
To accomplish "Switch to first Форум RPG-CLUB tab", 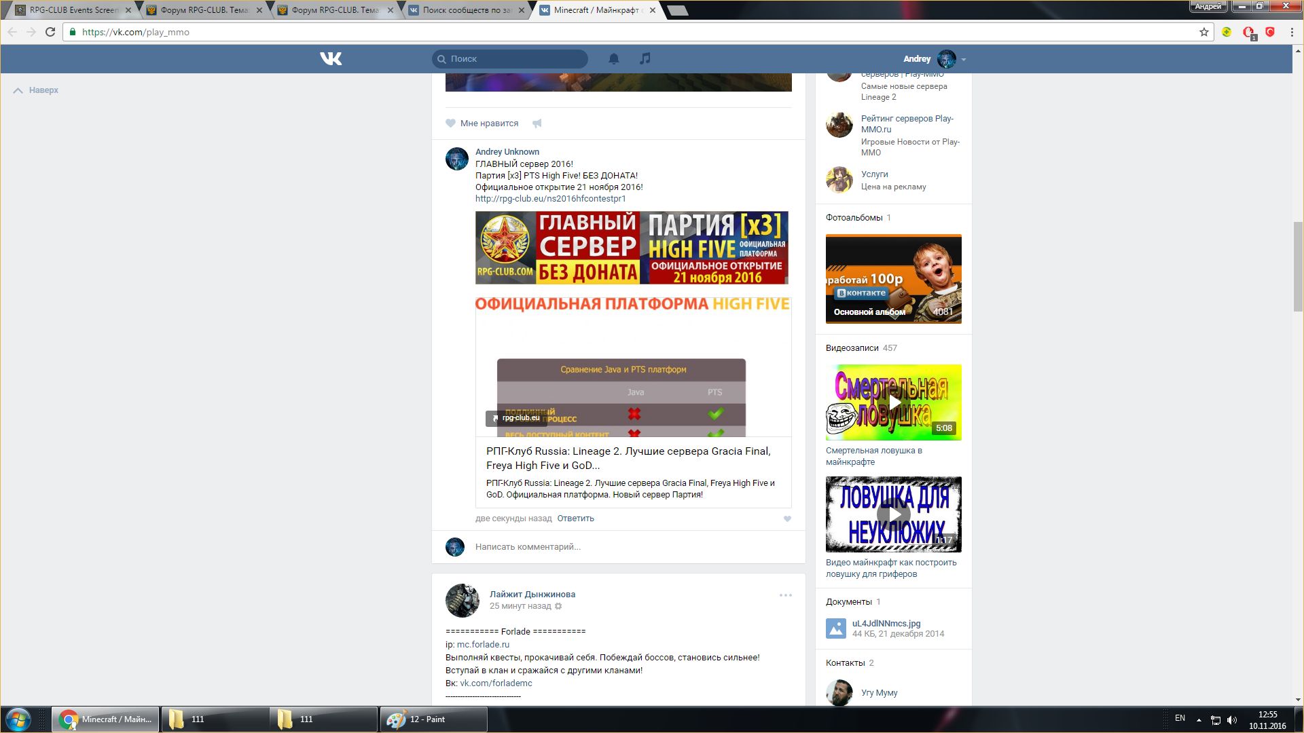I will pyautogui.click(x=203, y=10).
